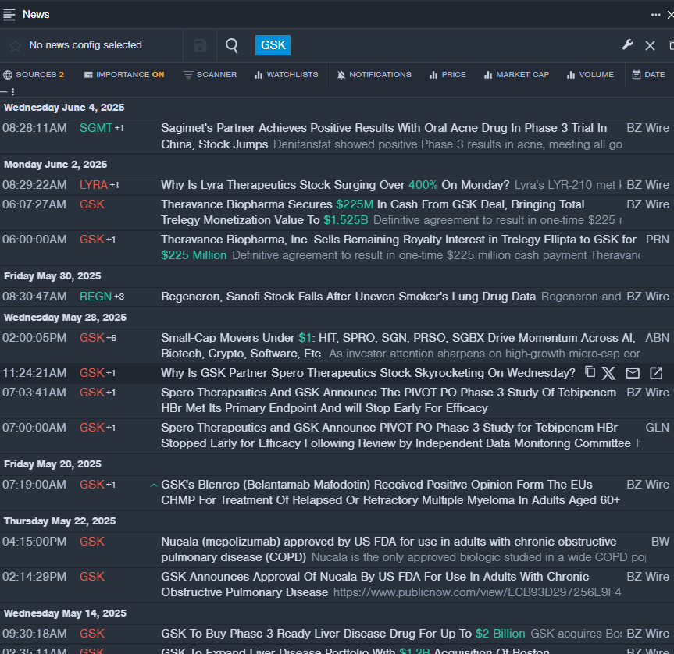Click the 08:28:11AM timestamp
The height and width of the screenshot is (654, 674).
click(x=35, y=128)
